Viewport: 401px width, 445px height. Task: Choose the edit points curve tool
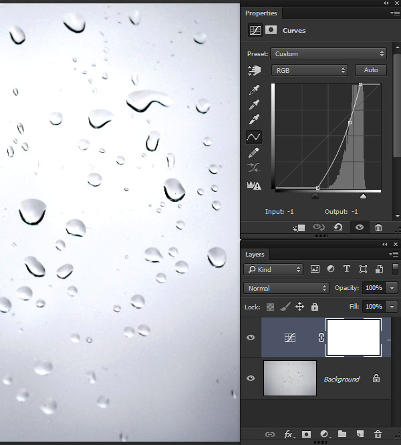click(253, 137)
